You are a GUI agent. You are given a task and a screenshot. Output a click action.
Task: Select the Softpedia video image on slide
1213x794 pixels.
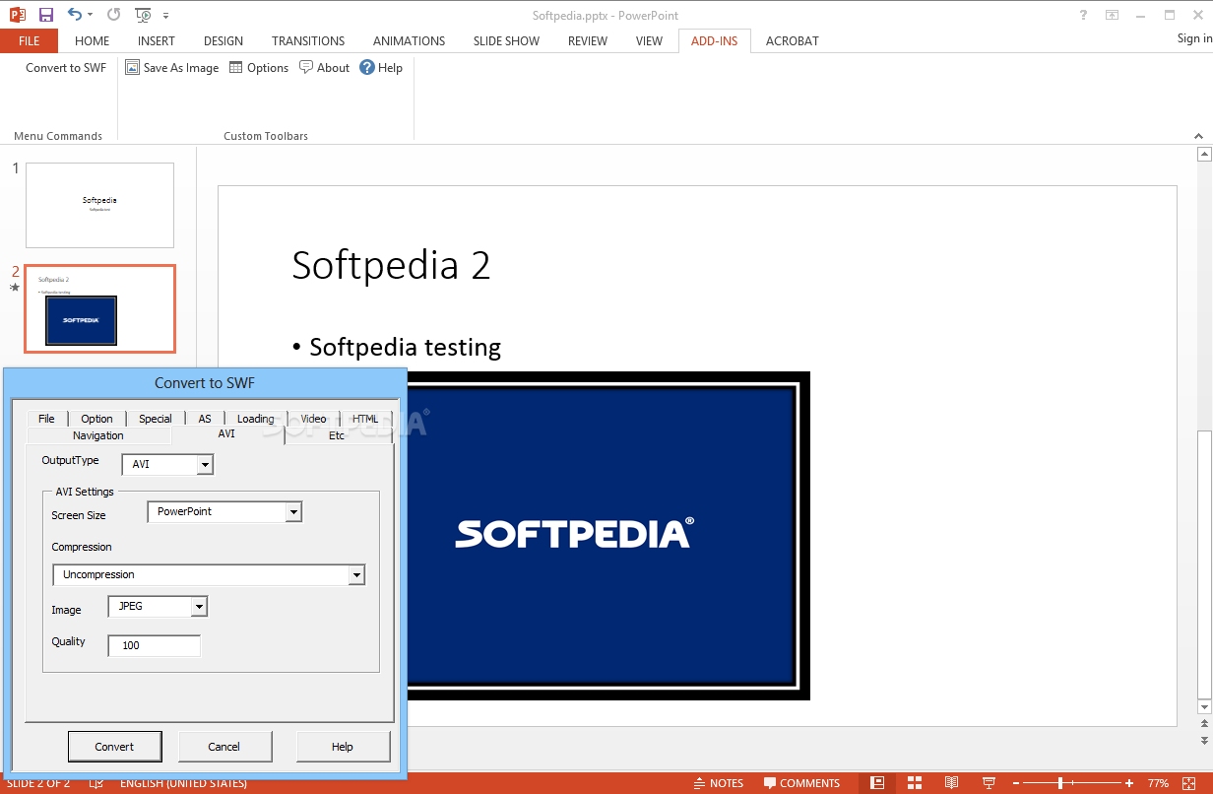tap(607, 536)
